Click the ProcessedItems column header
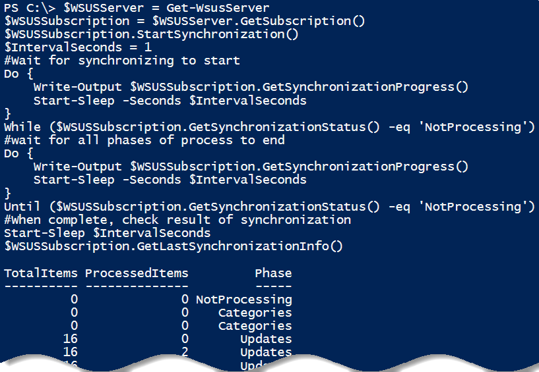 pos(137,273)
